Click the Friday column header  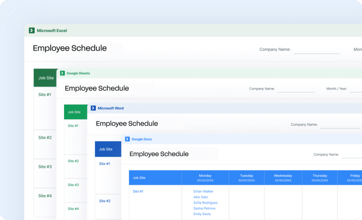point(350,178)
